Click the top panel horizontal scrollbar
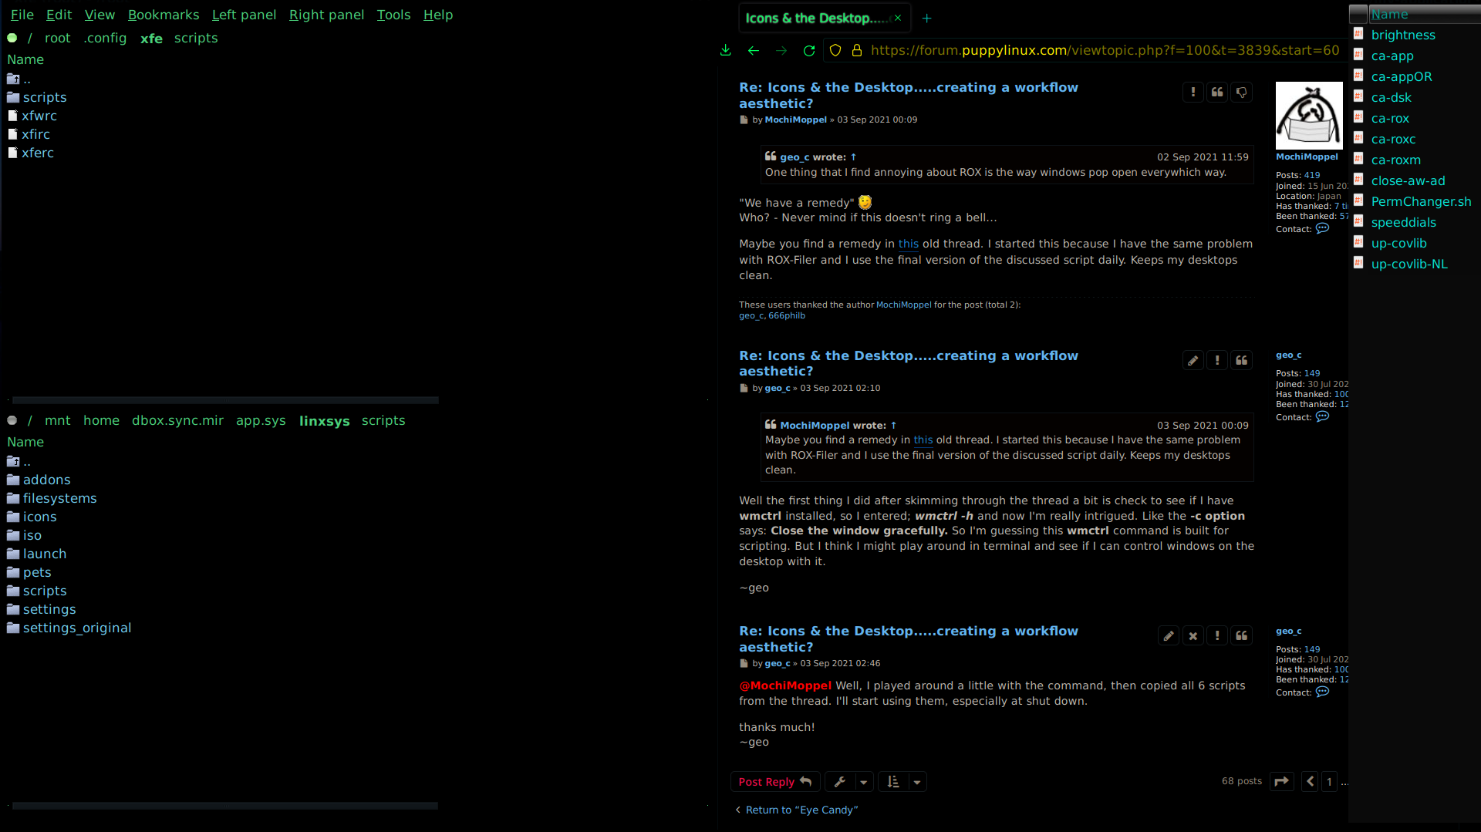Image resolution: width=1481 pixels, height=832 pixels. 225,400
